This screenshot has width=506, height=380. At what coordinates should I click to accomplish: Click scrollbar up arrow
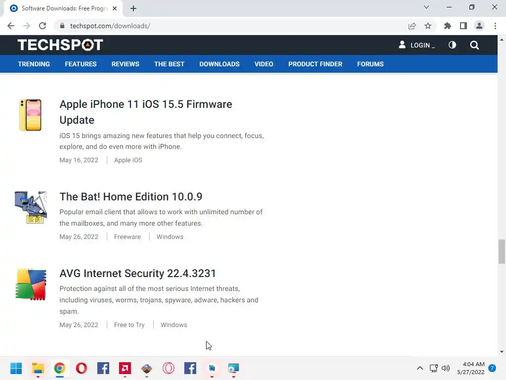pos(502,40)
